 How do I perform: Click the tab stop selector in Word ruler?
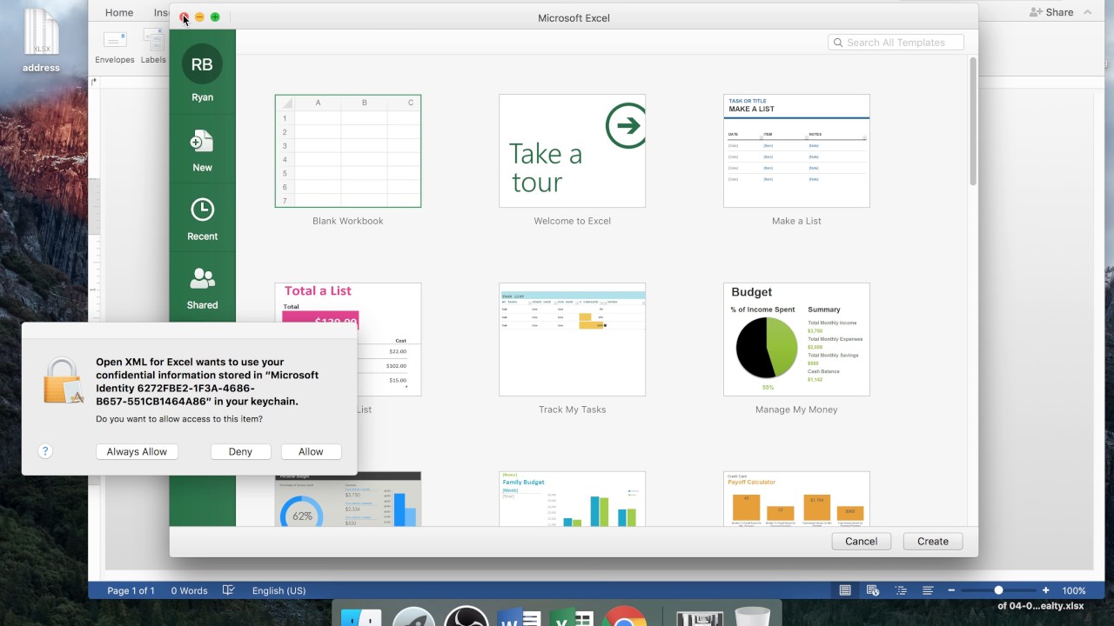94,82
